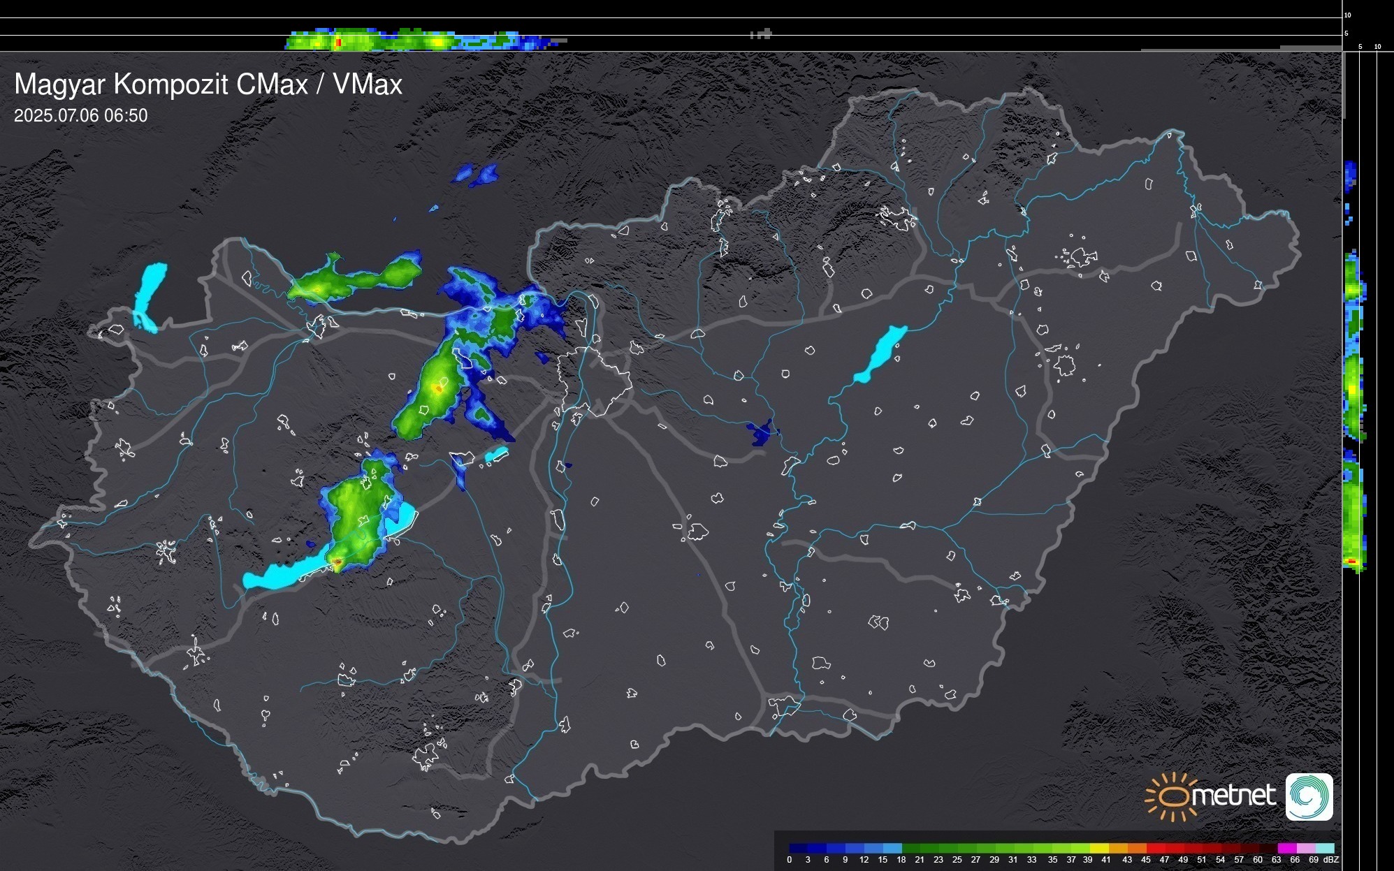Click the 2025.07.06 06:50 timestamp
The height and width of the screenshot is (871, 1394).
[81, 116]
